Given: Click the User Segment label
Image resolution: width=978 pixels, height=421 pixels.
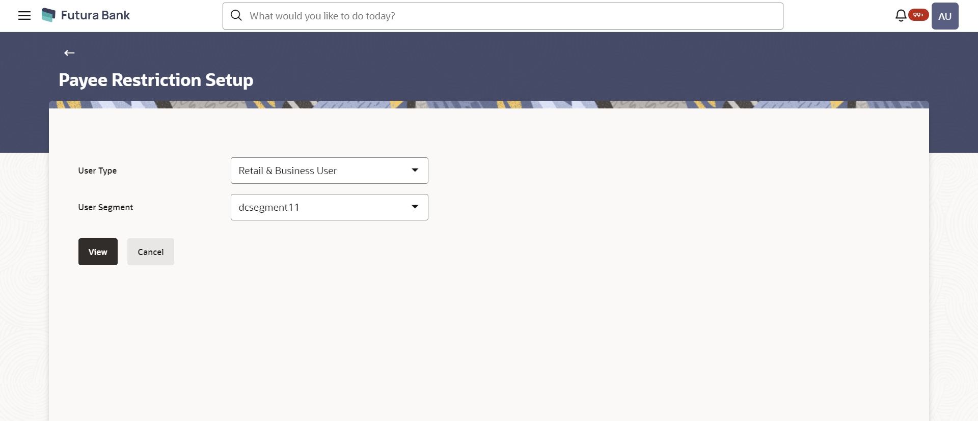Looking at the screenshot, I should click(105, 207).
